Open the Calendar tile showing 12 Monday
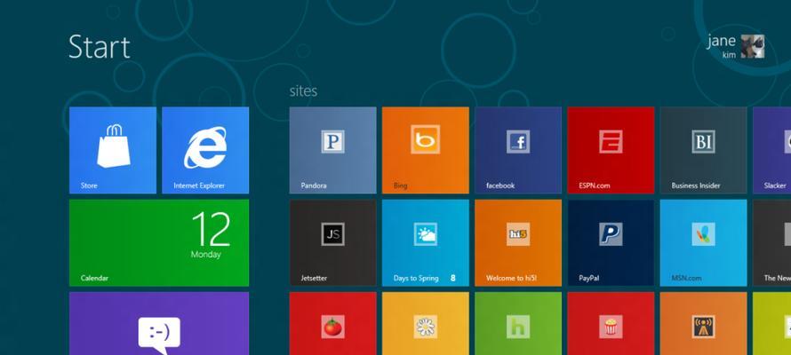Viewport: 791px width, 355px height. click(x=159, y=242)
